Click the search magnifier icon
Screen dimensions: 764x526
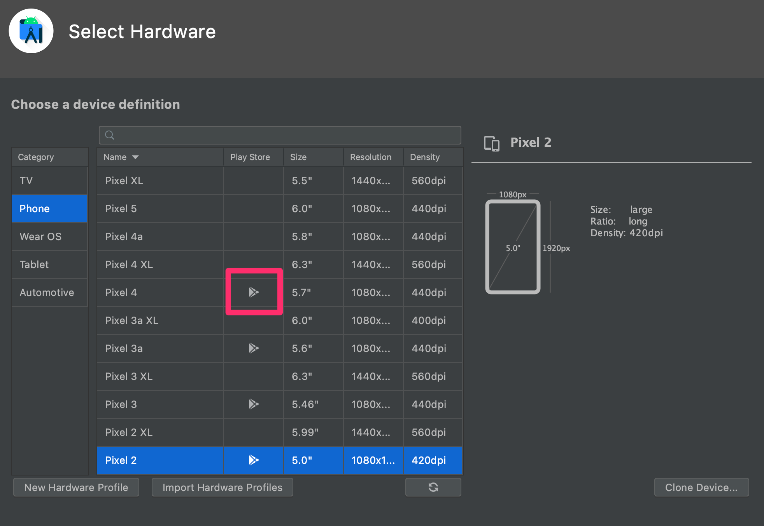pyautogui.click(x=110, y=135)
